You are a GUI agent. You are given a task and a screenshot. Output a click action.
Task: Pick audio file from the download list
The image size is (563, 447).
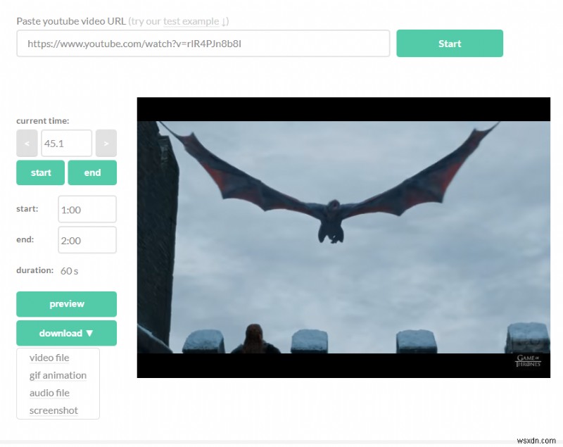coord(49,393)
